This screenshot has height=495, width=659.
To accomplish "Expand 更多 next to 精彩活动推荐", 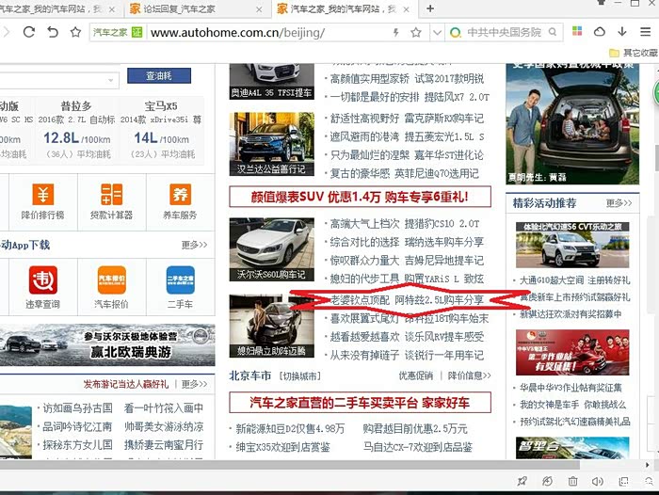I will 619,203.
